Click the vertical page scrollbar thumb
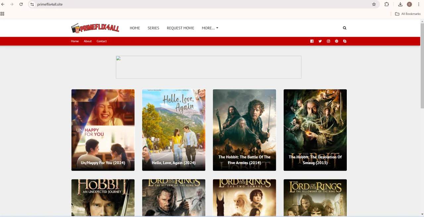The width and height of the screenshot is (424, 217). pyautogui.click(x=422, y=66)
